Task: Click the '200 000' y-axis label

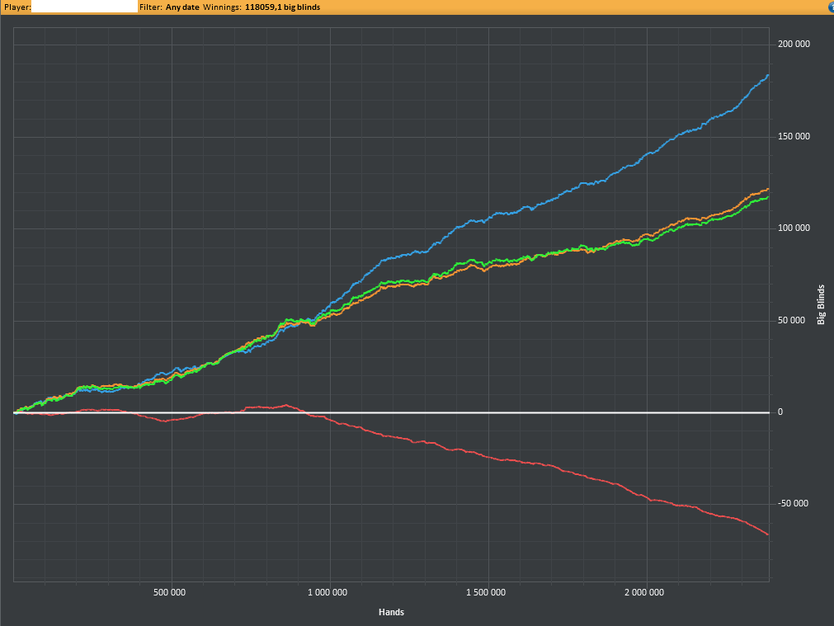Action: coord(794,45)
